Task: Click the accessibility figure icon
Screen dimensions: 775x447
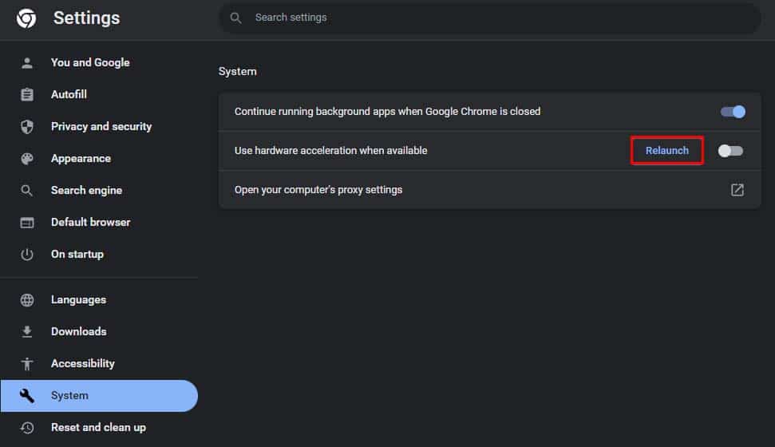Action: click(27, 364)
